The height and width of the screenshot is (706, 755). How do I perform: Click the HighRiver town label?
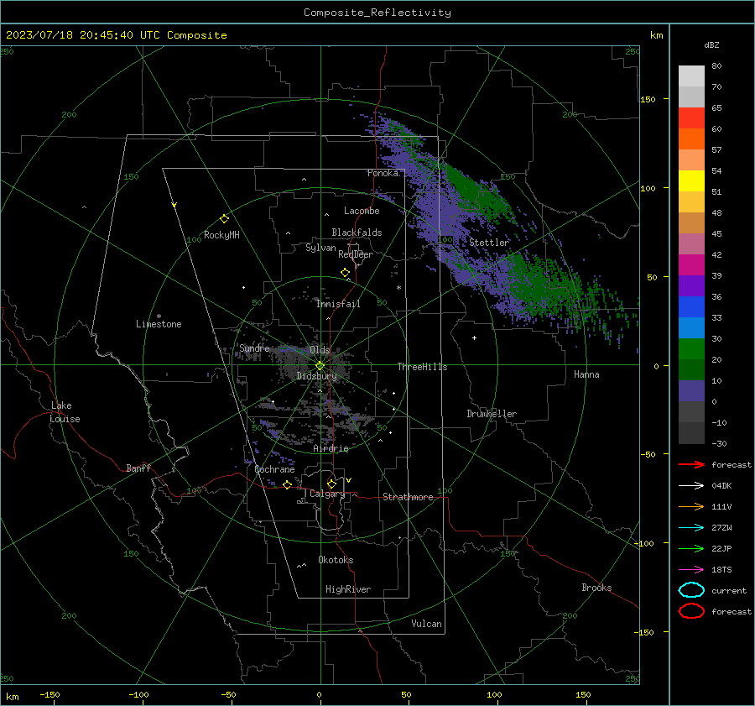click(348, 589)
